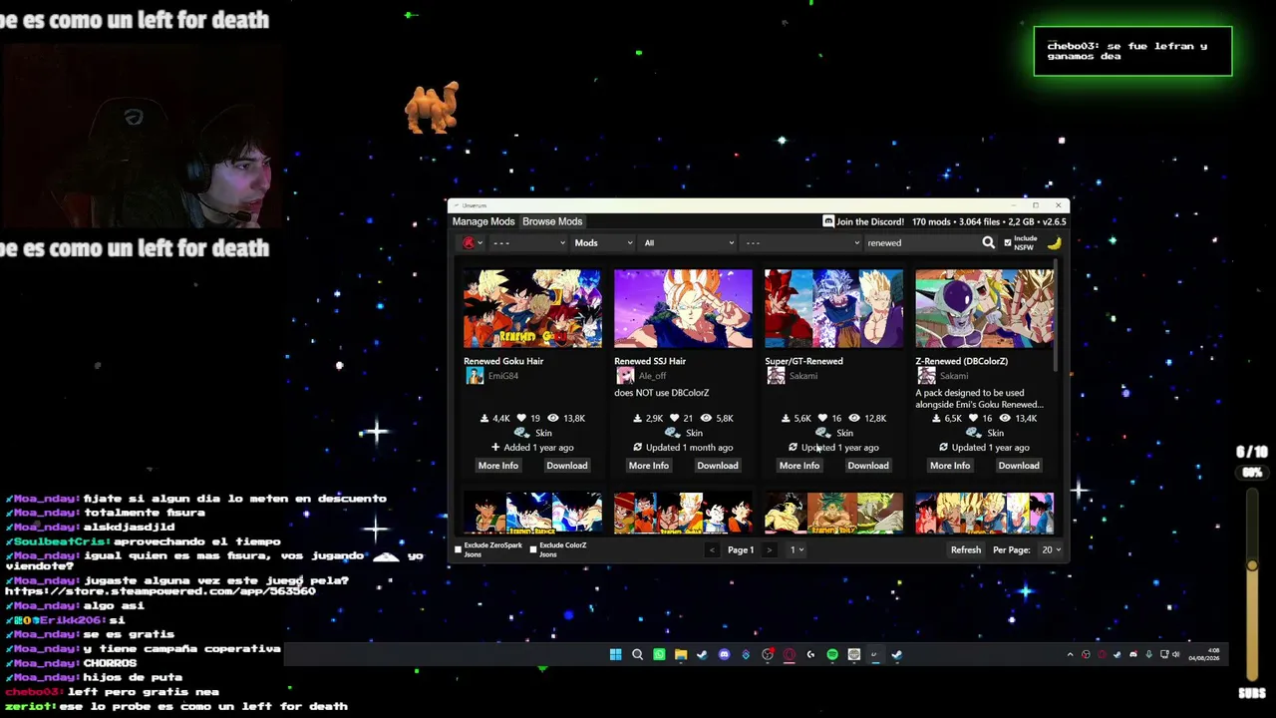This screenshot has width=1276, height=718.
Task: Click the Skin category icon under Renewed SSJ Hair
Action: [x=672, y=433]
